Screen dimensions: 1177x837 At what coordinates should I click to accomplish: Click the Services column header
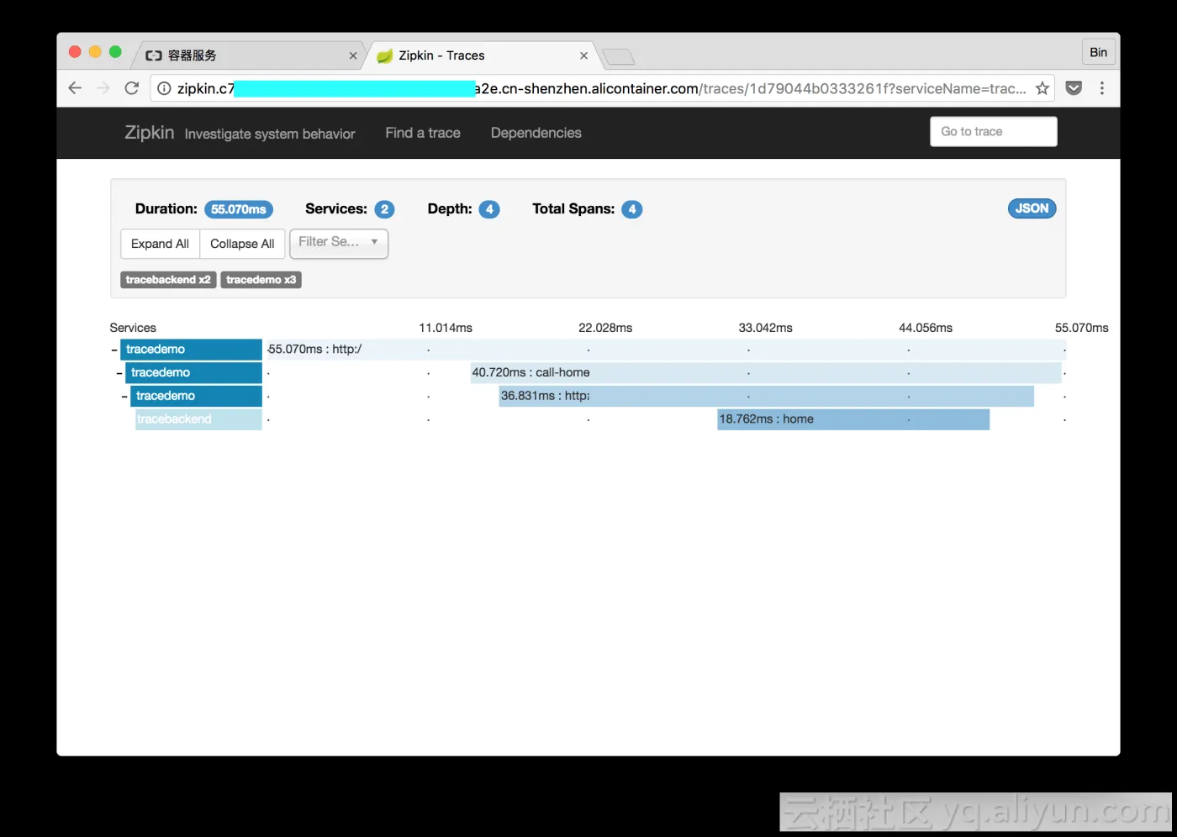(133, 328)
